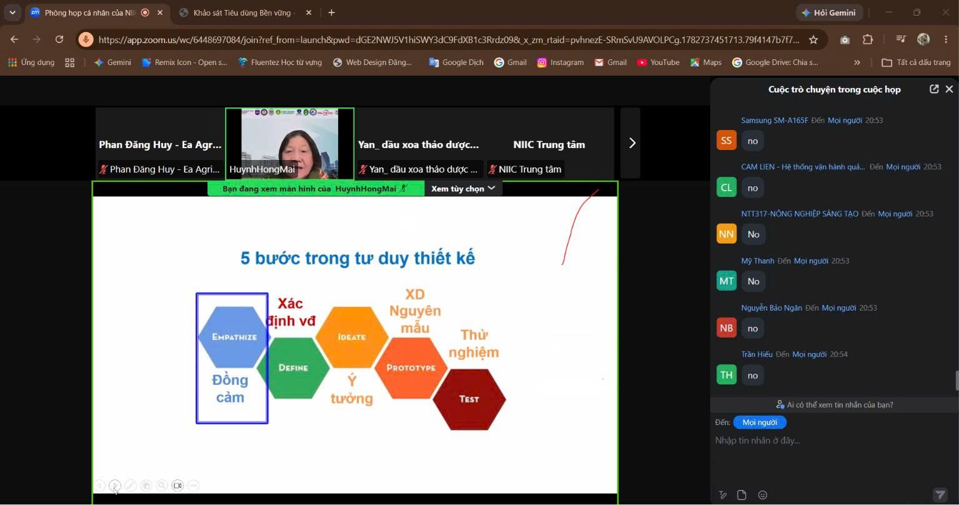Open the microphone permission indicator in the address bar
Image resolution: width=959 pixels, height=505 pixels.
click(x=86, y=39)
